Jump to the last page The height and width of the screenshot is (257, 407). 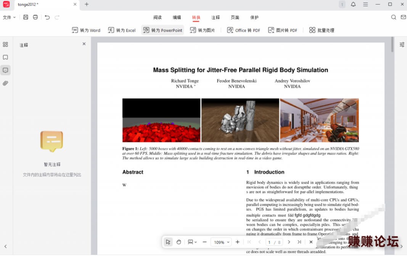(x=299, y=242)
